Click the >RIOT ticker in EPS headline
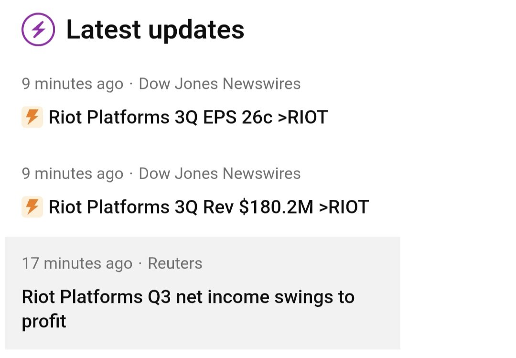Image resolution: width=516 pixels, height=358 pixels. 302,117
